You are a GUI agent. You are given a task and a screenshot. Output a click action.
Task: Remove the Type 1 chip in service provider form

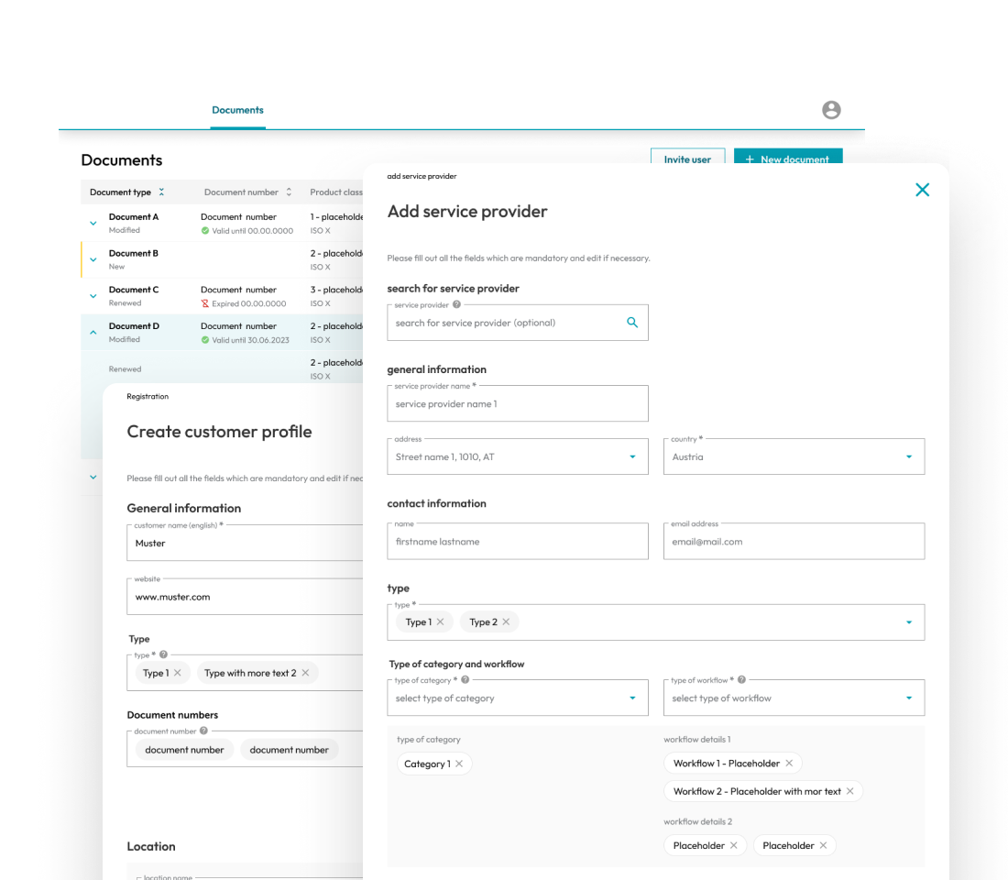pos(440,621)
